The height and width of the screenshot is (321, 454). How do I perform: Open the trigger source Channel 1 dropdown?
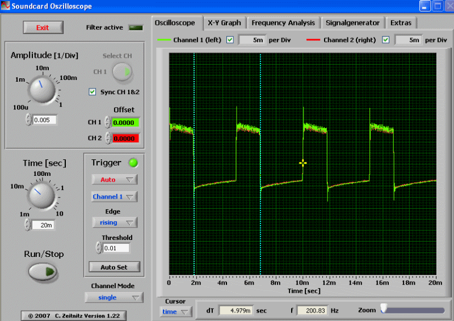(x=115, y=197)
